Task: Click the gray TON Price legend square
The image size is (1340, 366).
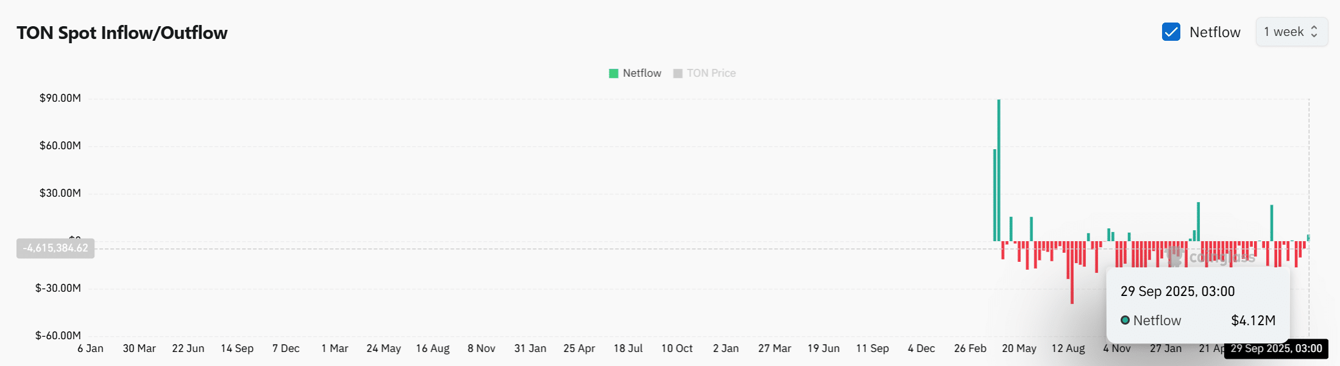Action: coord(678,74)
